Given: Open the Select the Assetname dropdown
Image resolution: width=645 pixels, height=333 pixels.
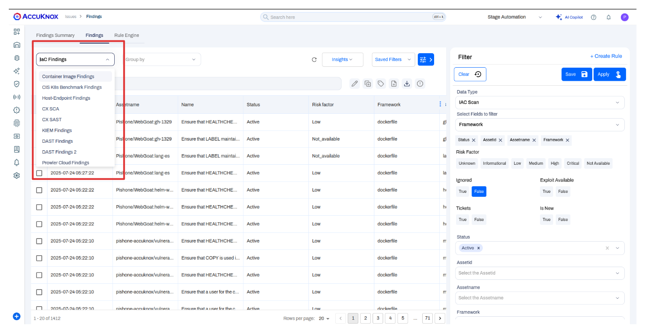Looking at the screenshot, I should pyautogui.click(x=540, y=298).
